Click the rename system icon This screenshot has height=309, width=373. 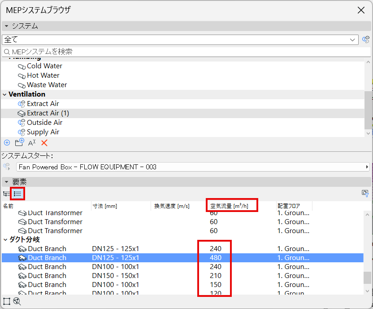[x=32, y=143]
